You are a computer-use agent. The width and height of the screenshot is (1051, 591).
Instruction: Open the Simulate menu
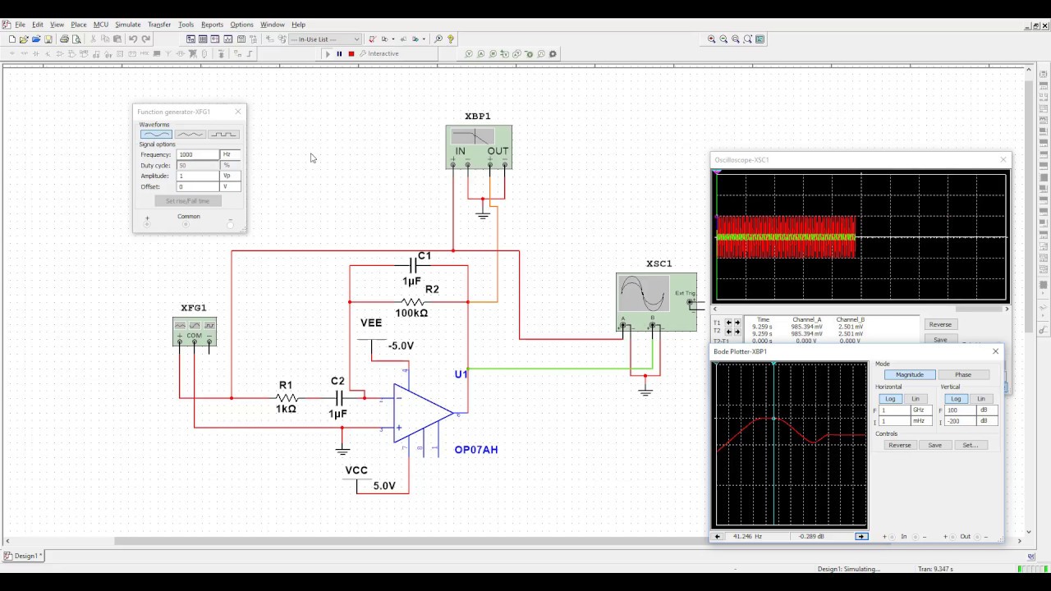click(x=127, y=25)
